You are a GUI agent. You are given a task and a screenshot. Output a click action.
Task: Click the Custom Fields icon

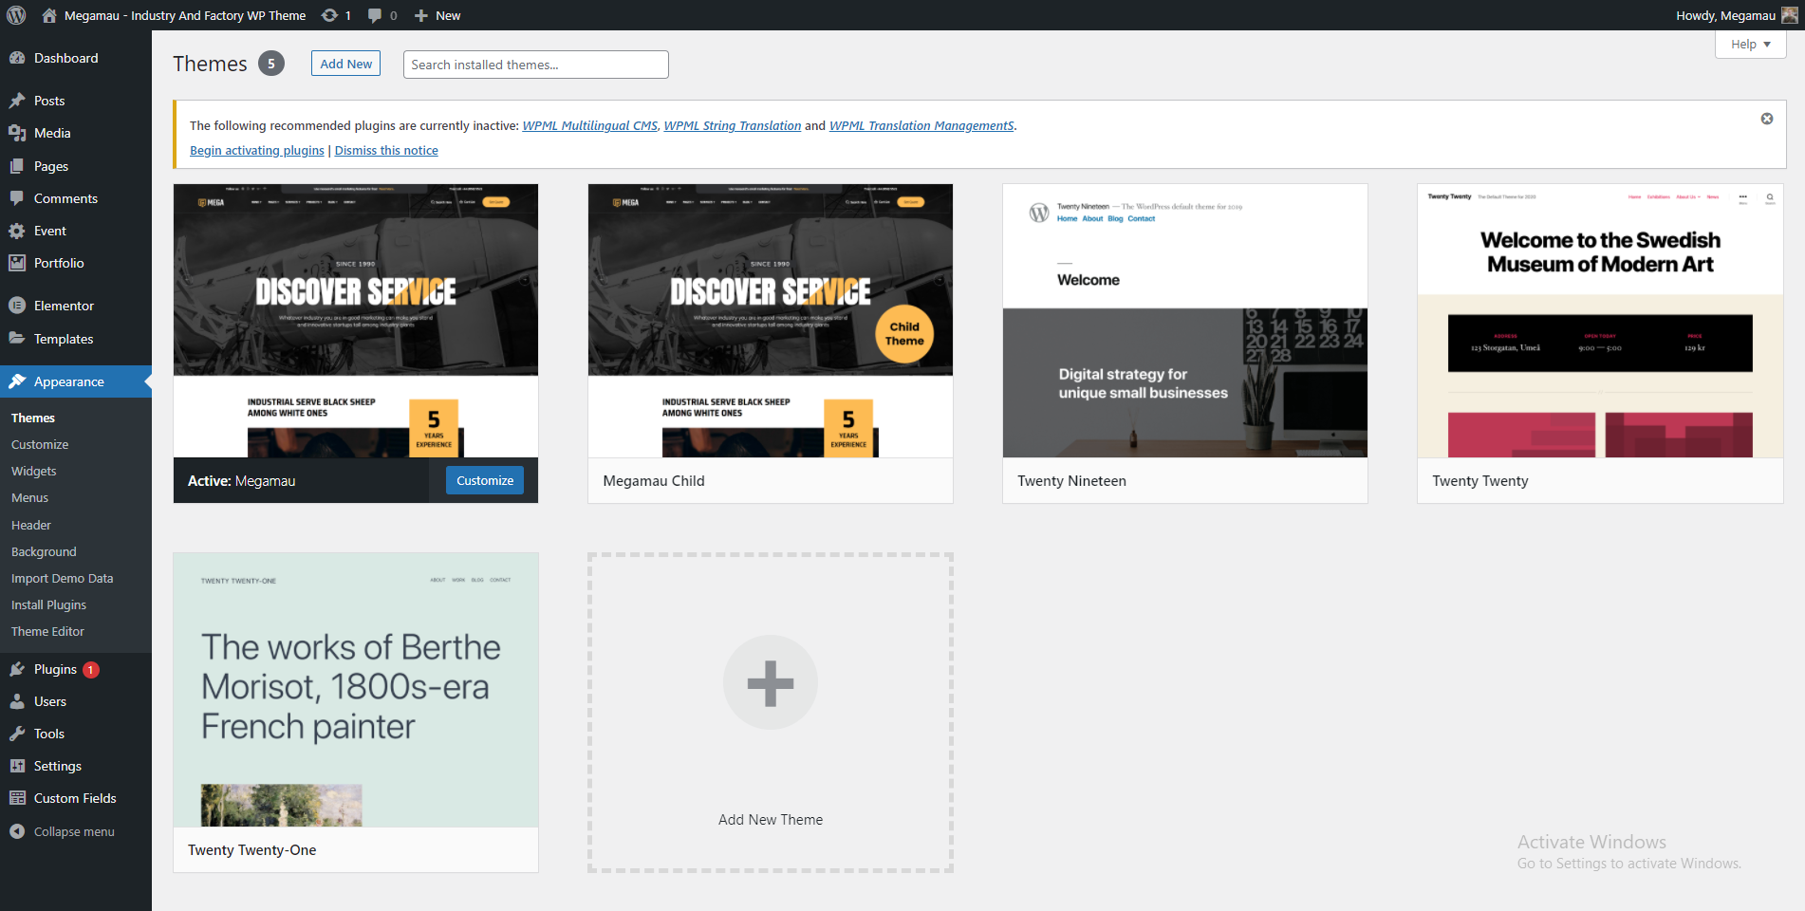click(17, 798)
